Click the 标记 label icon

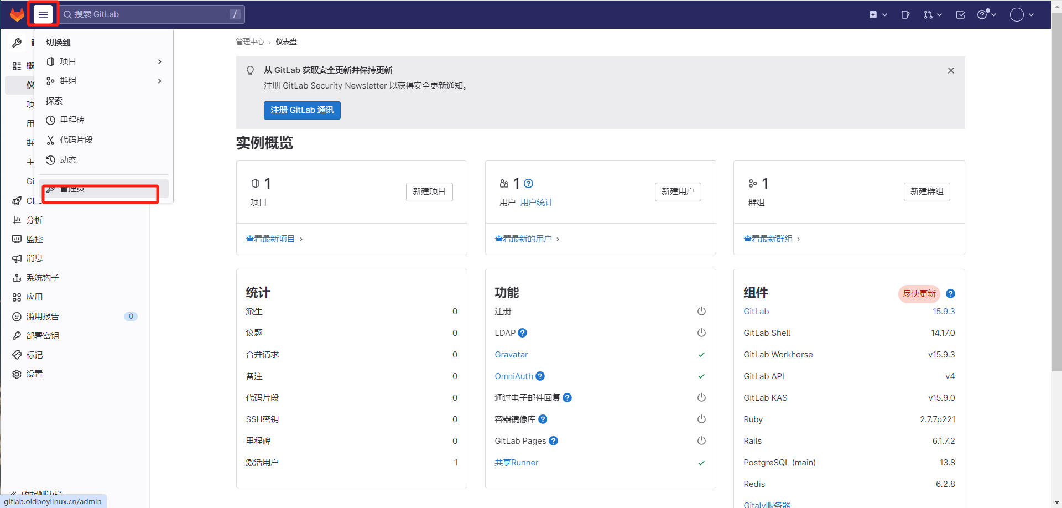[x=17, y=355]
